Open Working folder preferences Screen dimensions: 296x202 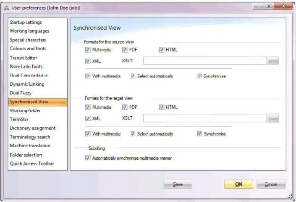click(x=25, y=110)
